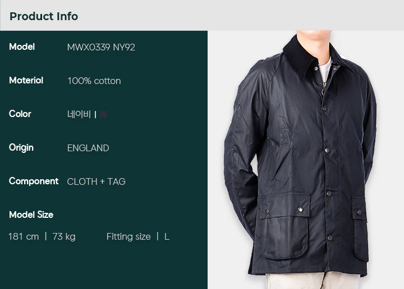Click the Model label
The height and width of the screenshot is (289, 404).
[x=22, y=47]
